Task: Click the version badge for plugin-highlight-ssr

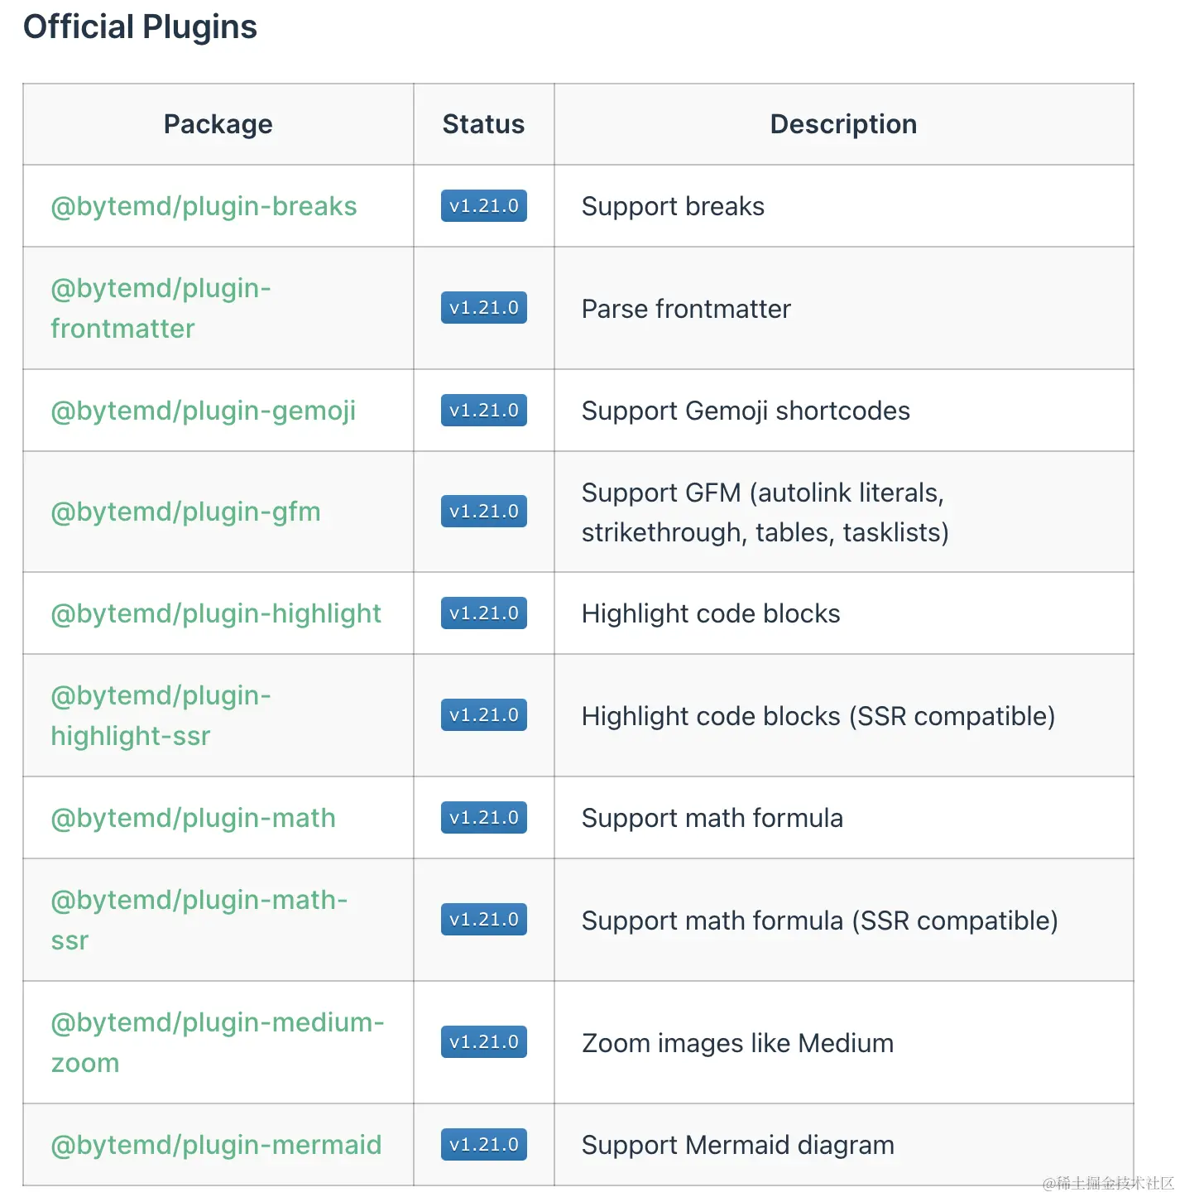Action: point(483,714)
